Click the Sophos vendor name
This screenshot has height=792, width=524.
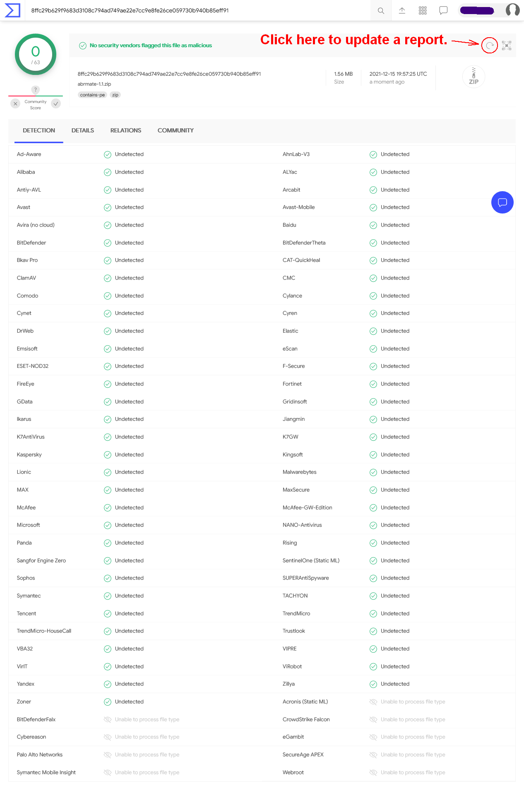[x=26, y=578]
